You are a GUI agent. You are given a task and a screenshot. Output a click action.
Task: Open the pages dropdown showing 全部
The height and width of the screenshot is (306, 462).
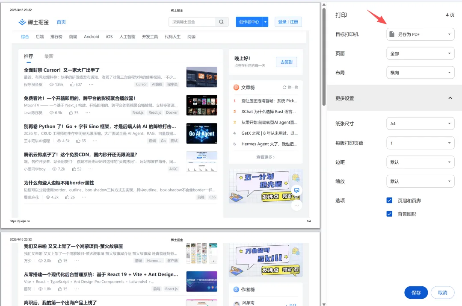pos(420,53)
